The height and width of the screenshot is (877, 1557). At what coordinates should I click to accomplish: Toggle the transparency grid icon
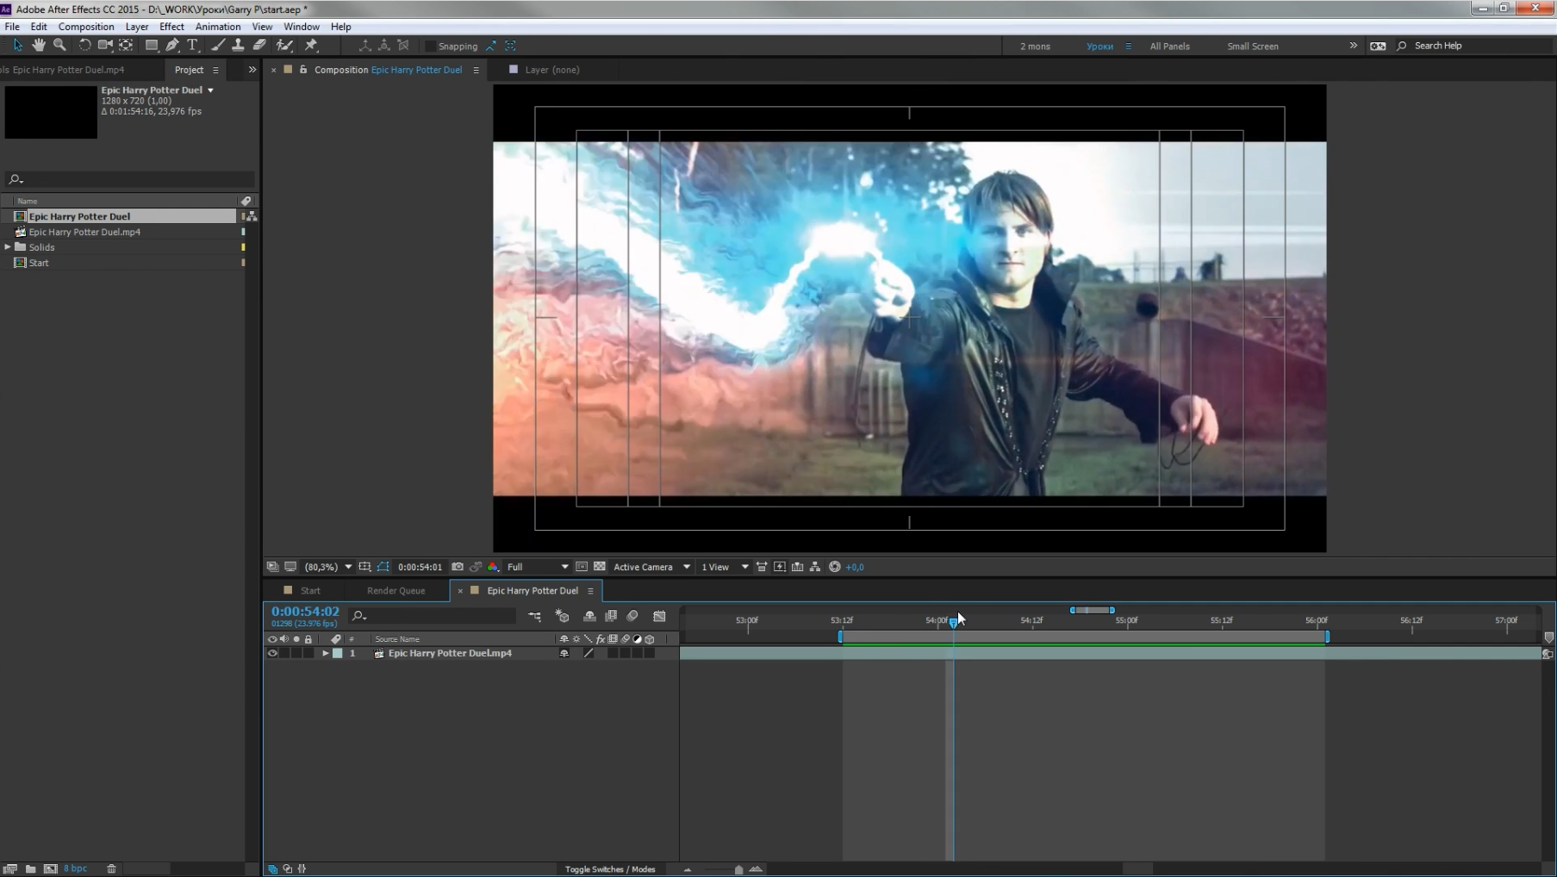600,567
